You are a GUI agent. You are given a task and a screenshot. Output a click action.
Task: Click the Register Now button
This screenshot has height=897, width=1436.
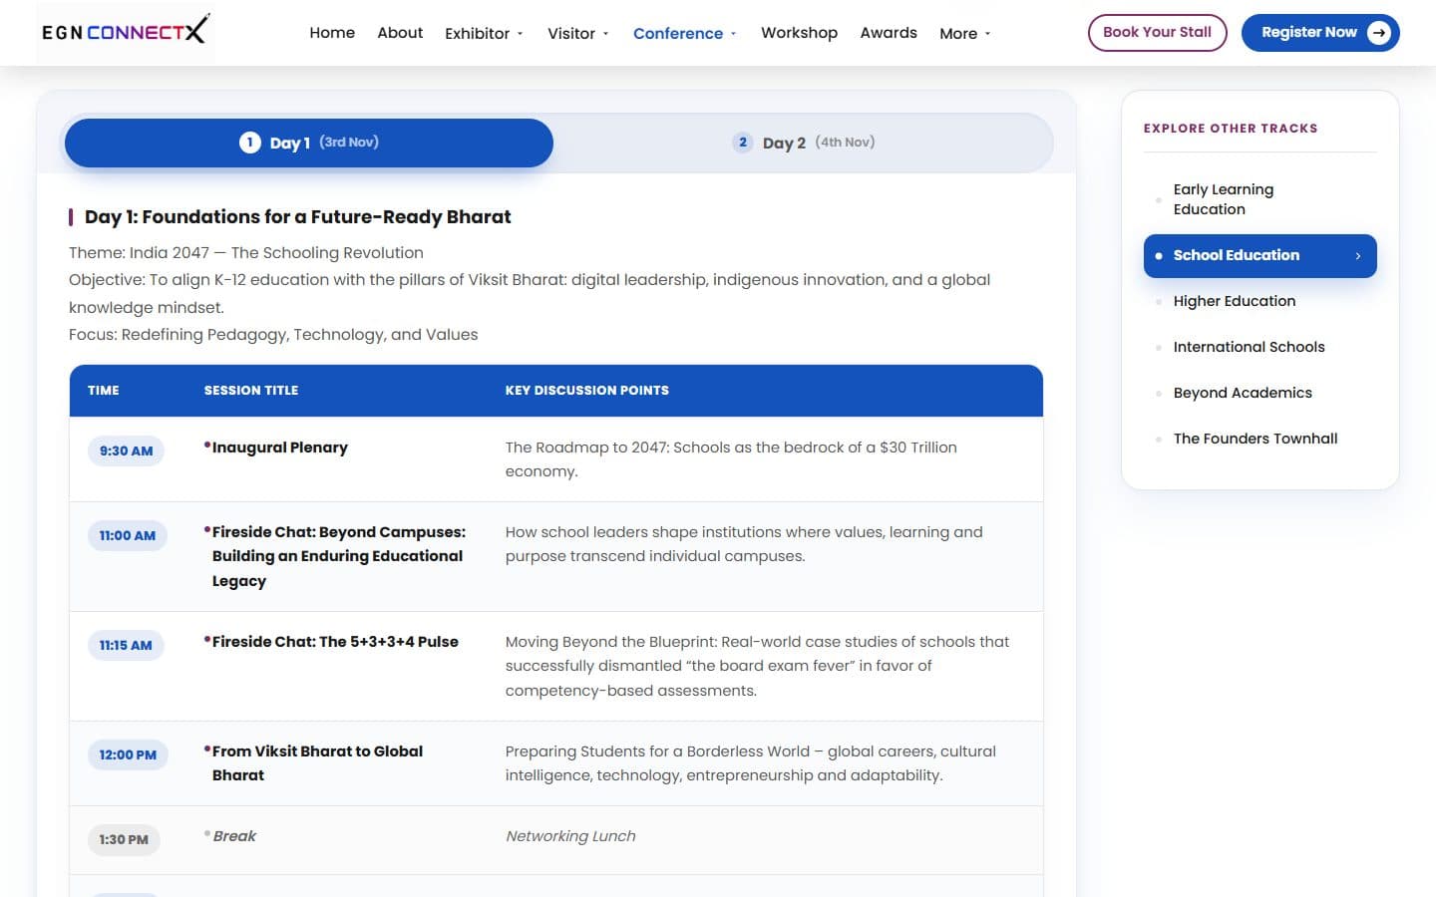pos(1320,33)
